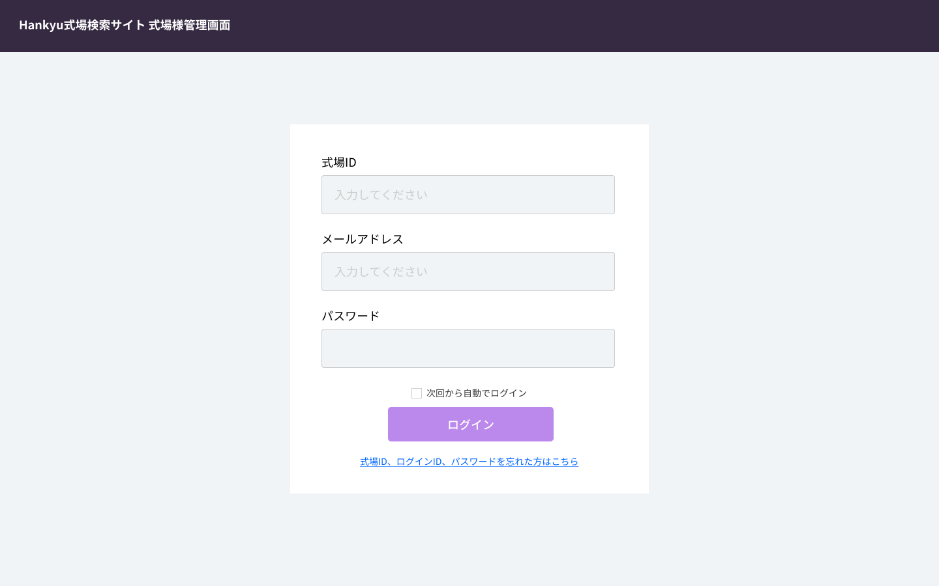Place cursor in the empty password box
The width and height of the screenshot is (939, 586).
point(468,348)
